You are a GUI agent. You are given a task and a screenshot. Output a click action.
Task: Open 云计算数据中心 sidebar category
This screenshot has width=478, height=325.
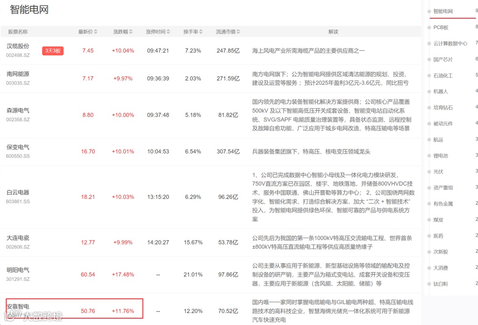[450, 43]
